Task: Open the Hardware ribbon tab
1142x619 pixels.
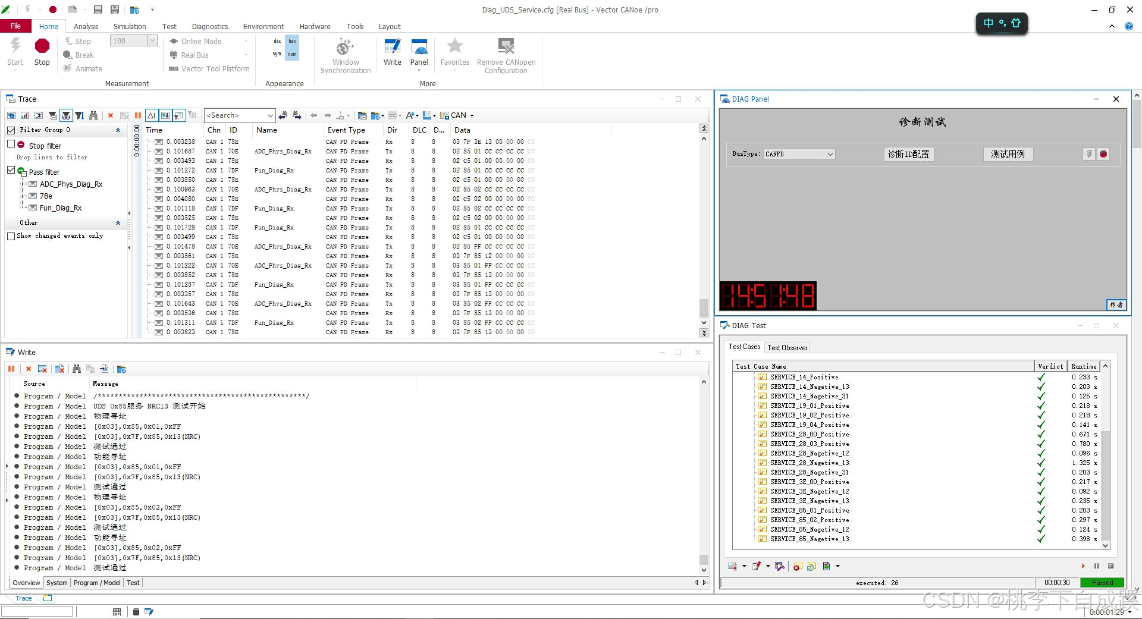Action: click(x=315, y=26)
